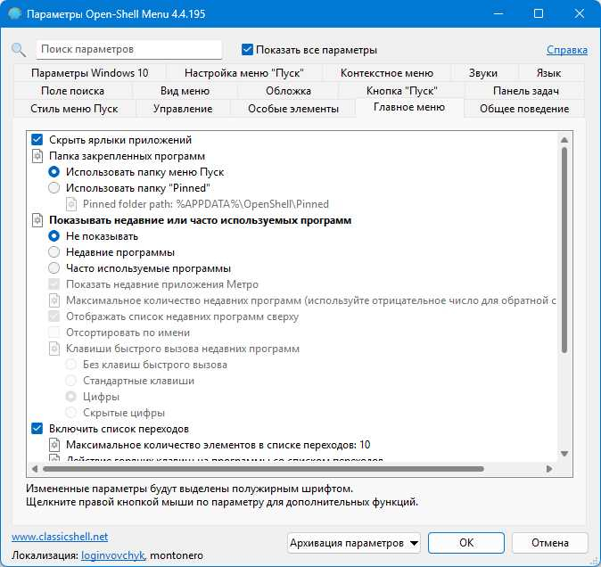The height and width of the screenshot is (567, 601).
Task: Toggle "Показать все параметры" checkbox
Action: coord(247,50)
